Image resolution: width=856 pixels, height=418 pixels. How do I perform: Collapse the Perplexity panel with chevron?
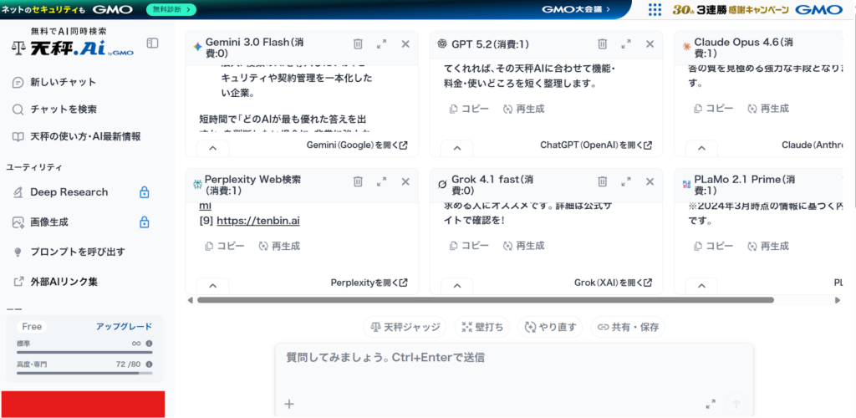(213, 285)
